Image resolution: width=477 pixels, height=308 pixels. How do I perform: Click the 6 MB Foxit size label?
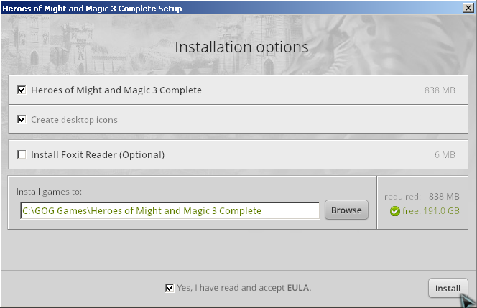pos(445,155)
